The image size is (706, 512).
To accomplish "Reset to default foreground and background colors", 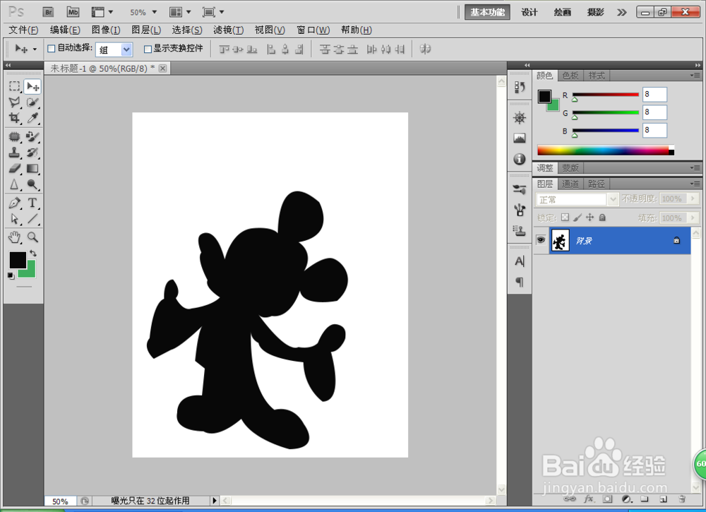I will (x=11, y=275).
